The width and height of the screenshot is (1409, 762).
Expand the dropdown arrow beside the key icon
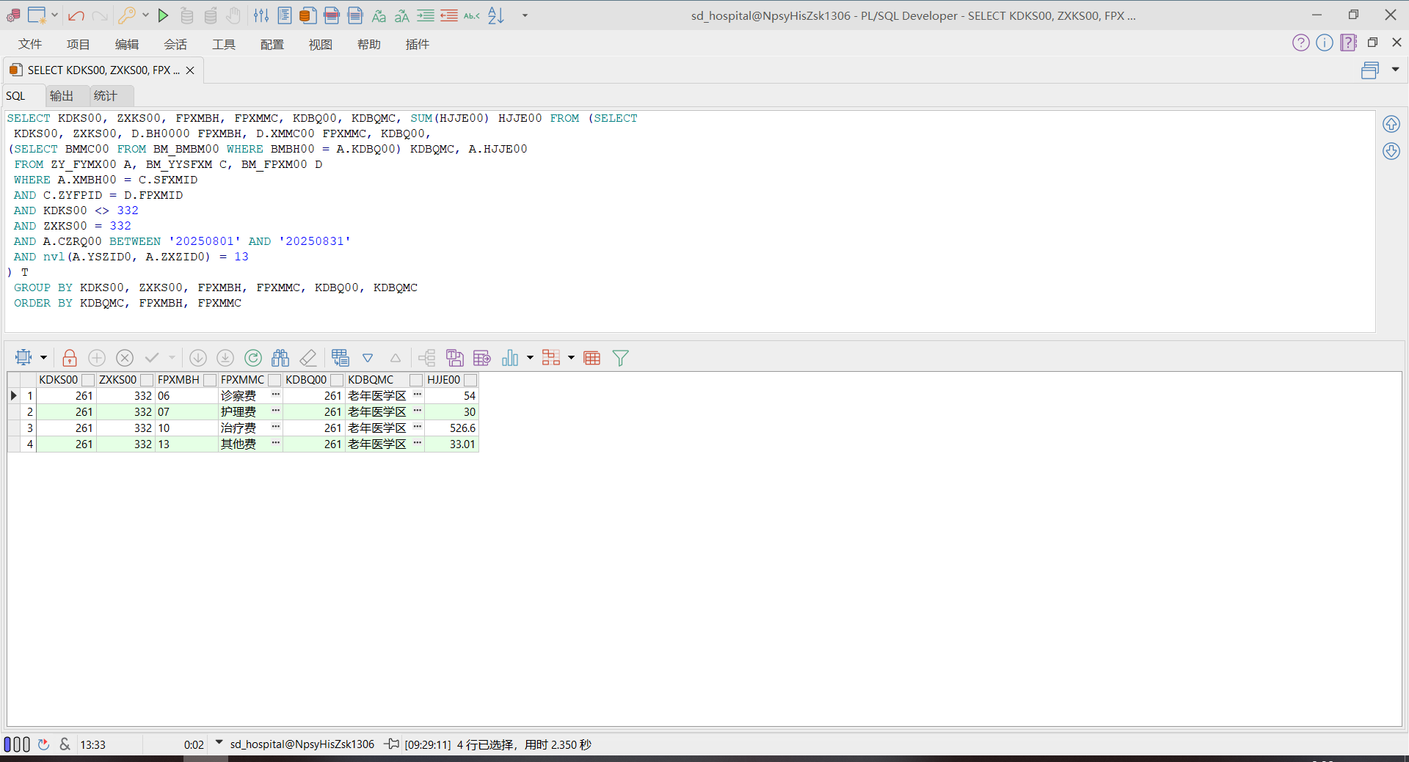coord(145,15)
